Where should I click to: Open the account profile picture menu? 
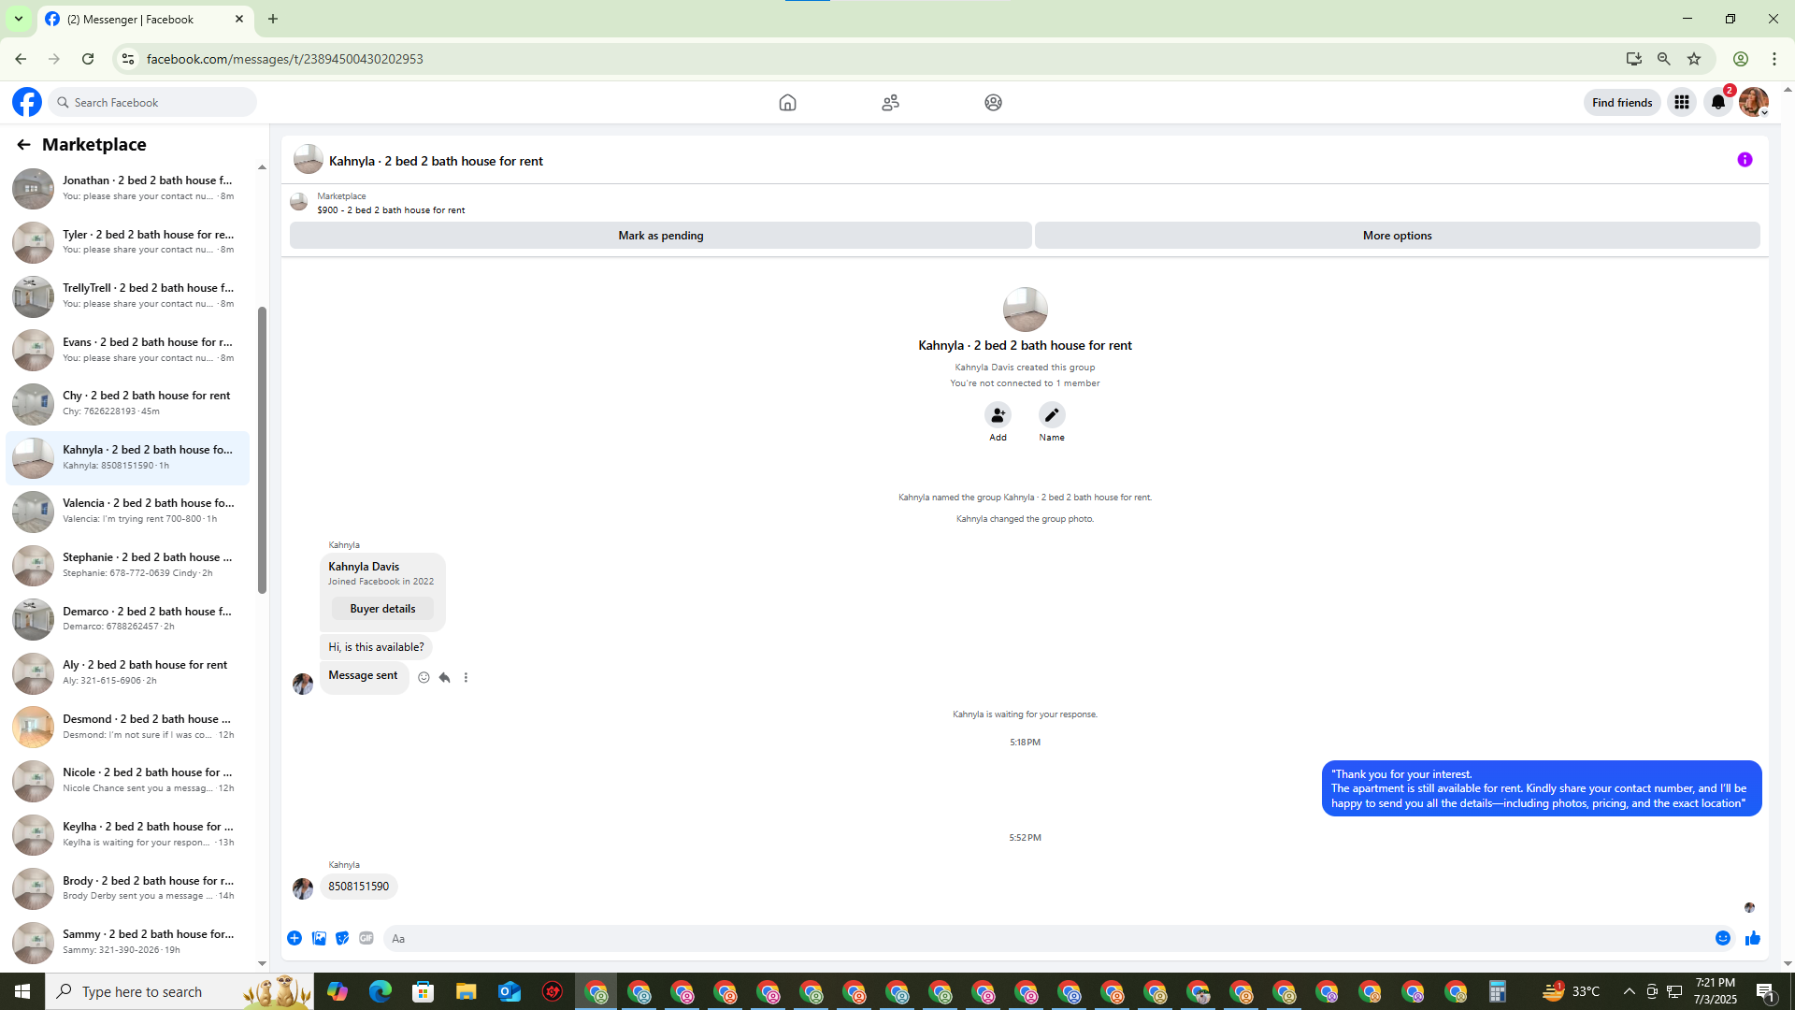click(1753, 103)
